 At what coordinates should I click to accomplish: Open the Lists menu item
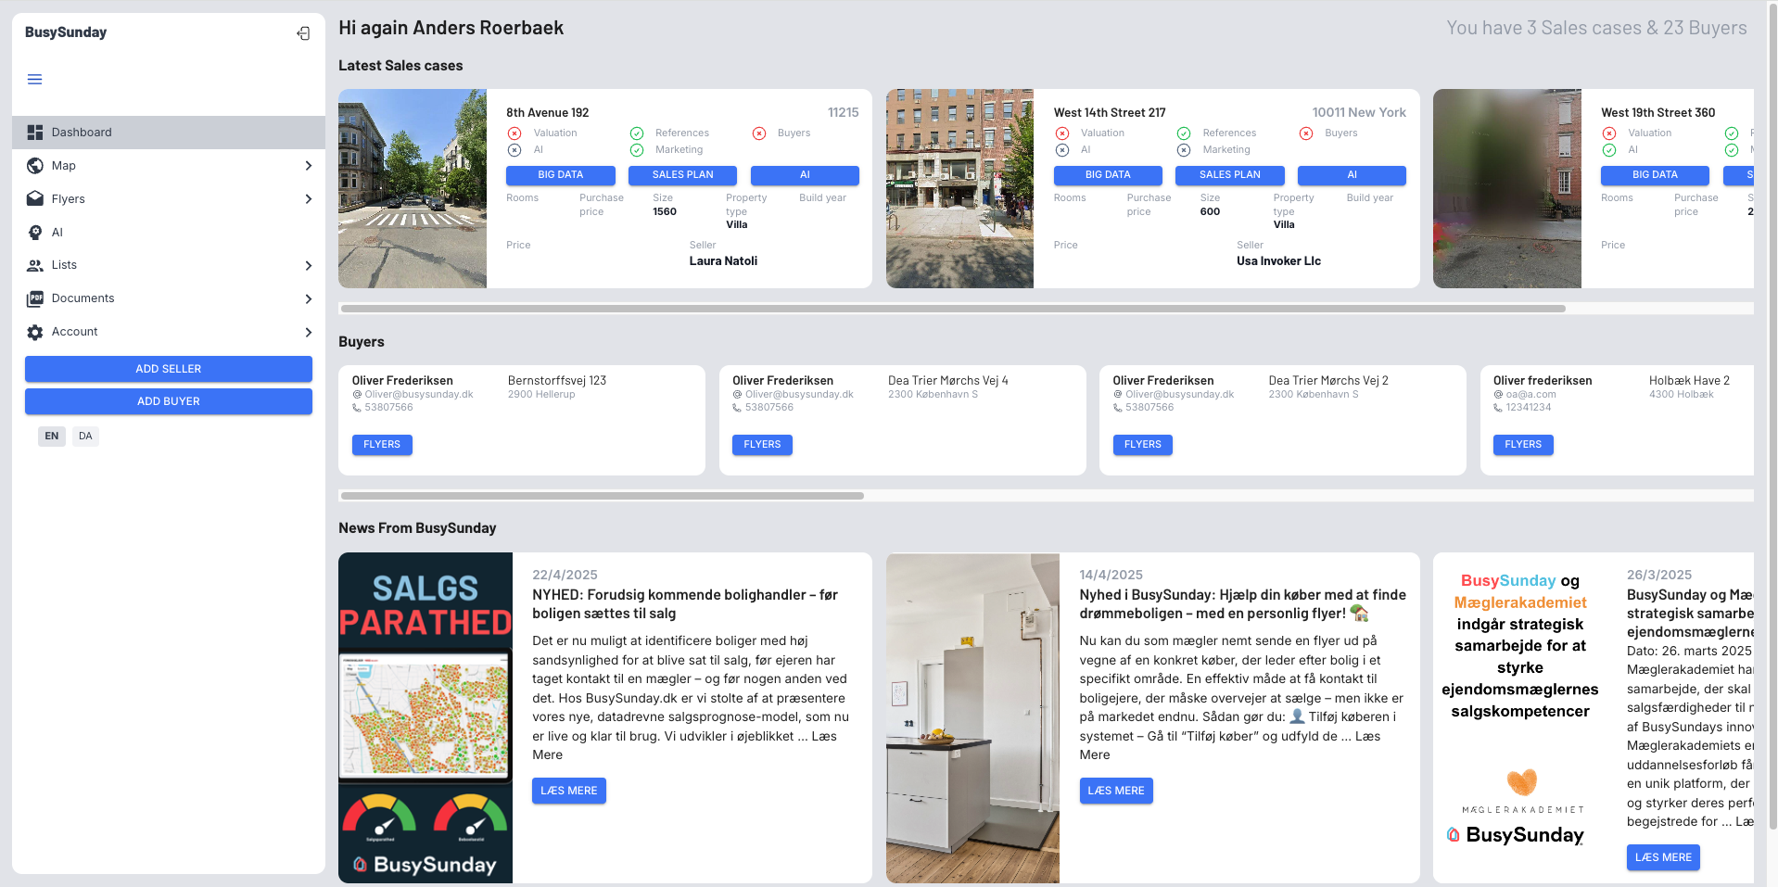[x=64, y=265]
